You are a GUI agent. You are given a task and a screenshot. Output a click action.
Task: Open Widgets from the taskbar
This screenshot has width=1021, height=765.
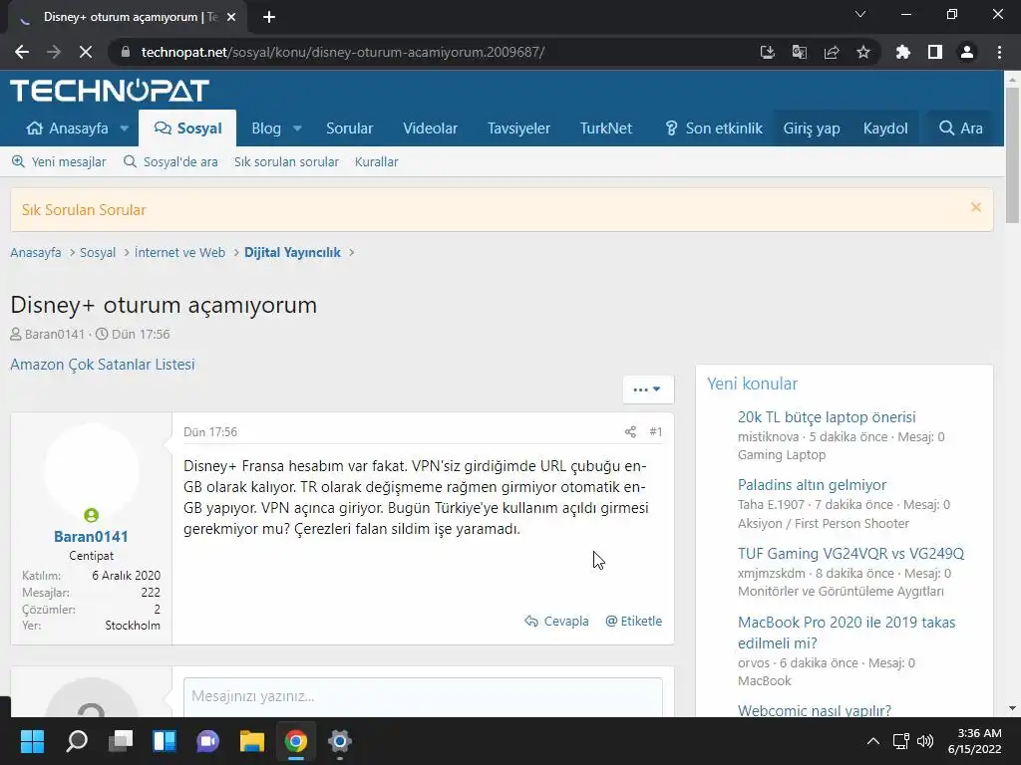[x=165, y=741]
